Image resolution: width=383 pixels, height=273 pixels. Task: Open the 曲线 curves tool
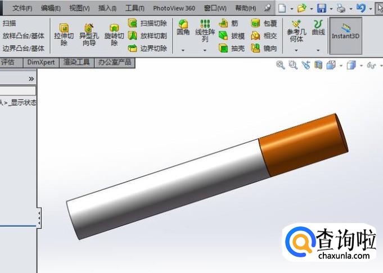click(x=318, y=28)
